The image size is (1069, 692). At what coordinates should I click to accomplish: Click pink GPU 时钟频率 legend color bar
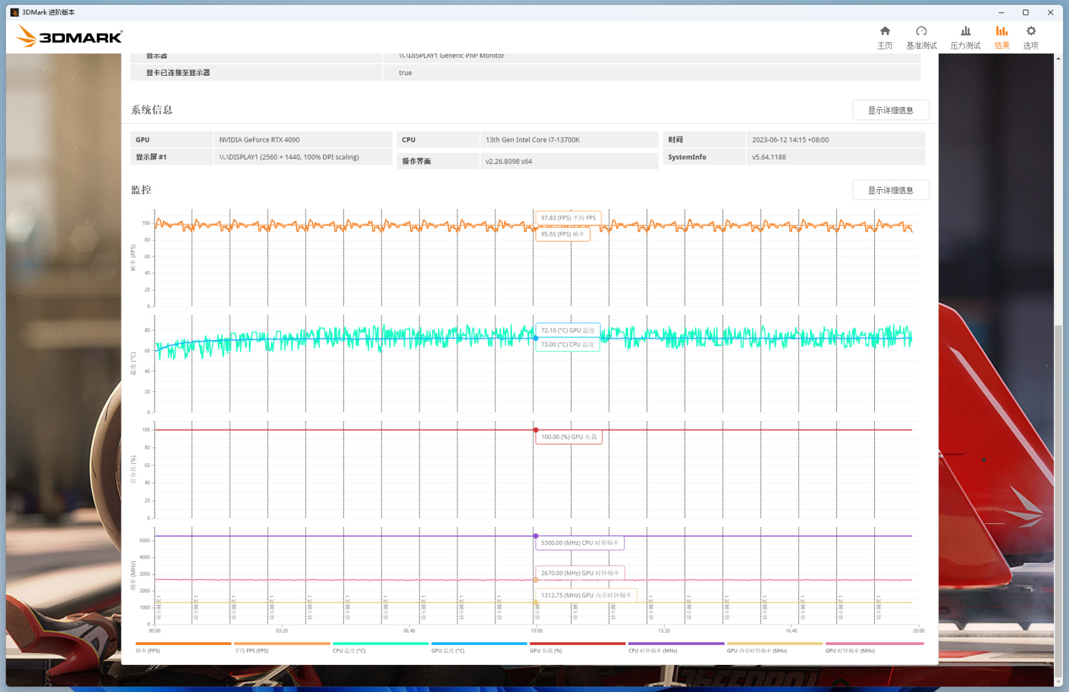click(x=874, y=643)
